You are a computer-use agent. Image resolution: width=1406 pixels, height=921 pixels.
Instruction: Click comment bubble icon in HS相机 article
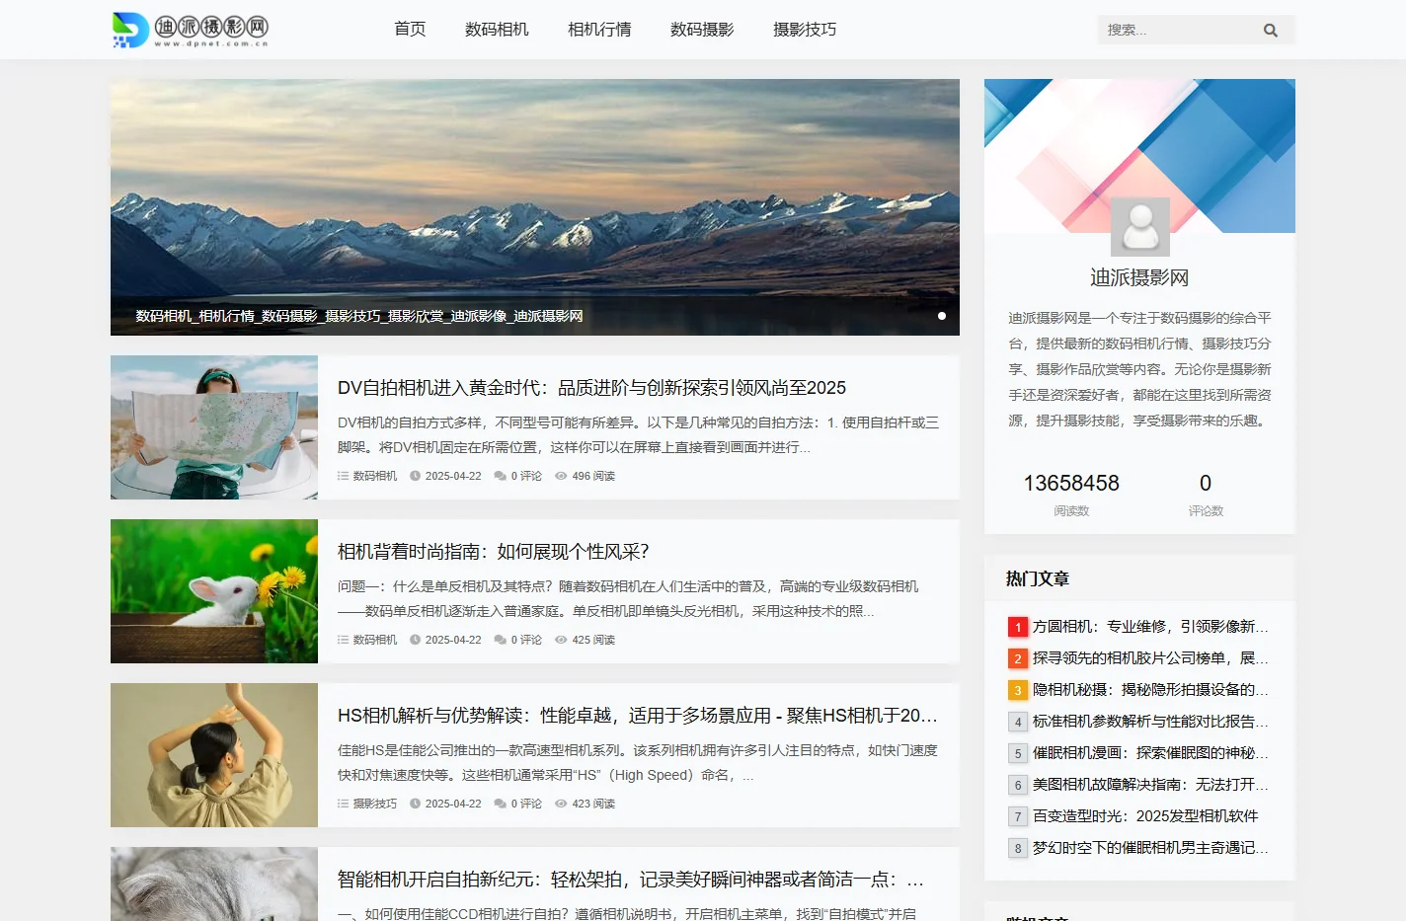click(x=501, y=804)
